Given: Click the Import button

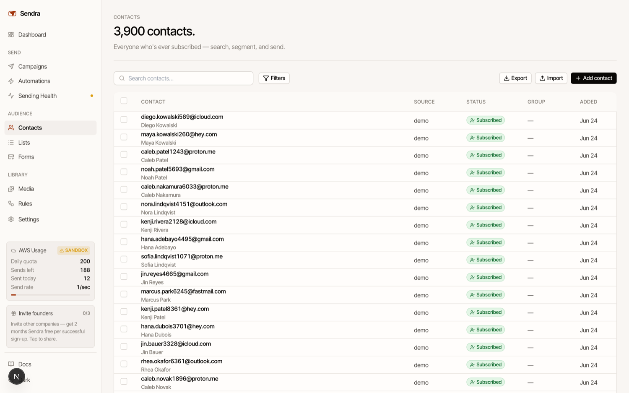Looking at the screenshot, I should pos(551,78).
